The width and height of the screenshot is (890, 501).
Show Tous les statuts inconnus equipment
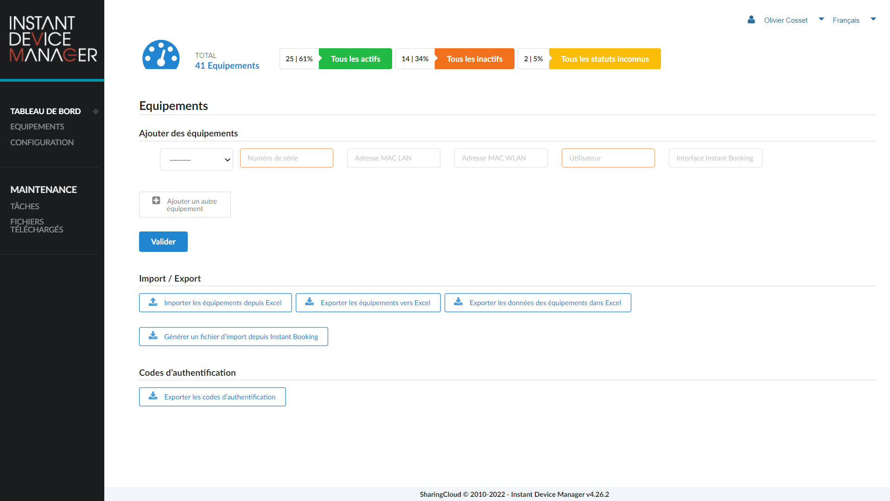tap(605, 59)
